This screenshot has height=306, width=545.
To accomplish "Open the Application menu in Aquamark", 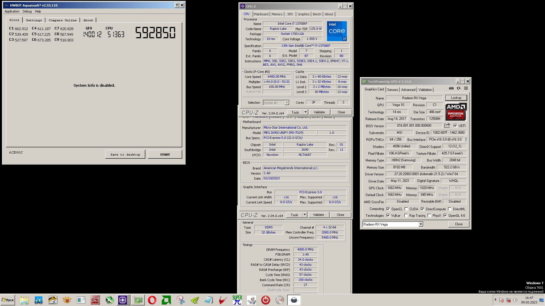I will pyautogui.click(x=12, y=12).
